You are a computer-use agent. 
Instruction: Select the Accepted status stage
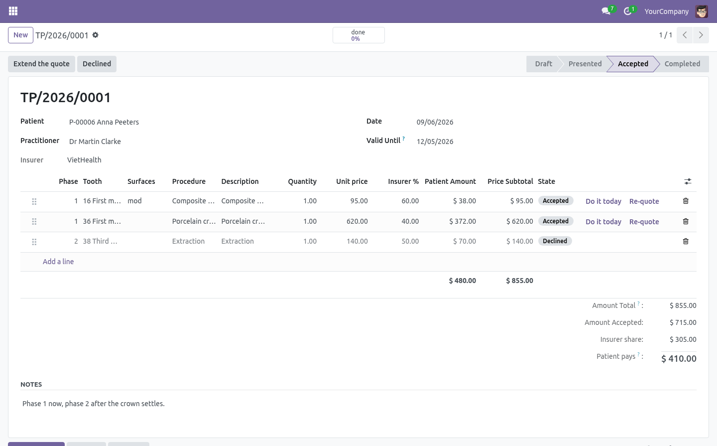[x=633, y=64]
